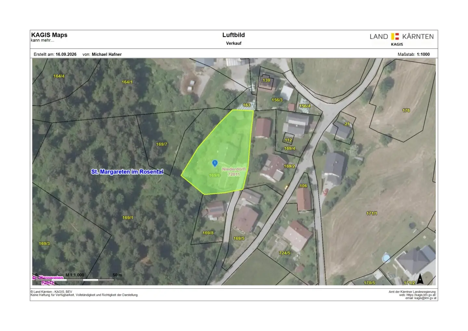Click parcel label 156/4
Viewport: 468px width, 331px height.
(305, 106)
